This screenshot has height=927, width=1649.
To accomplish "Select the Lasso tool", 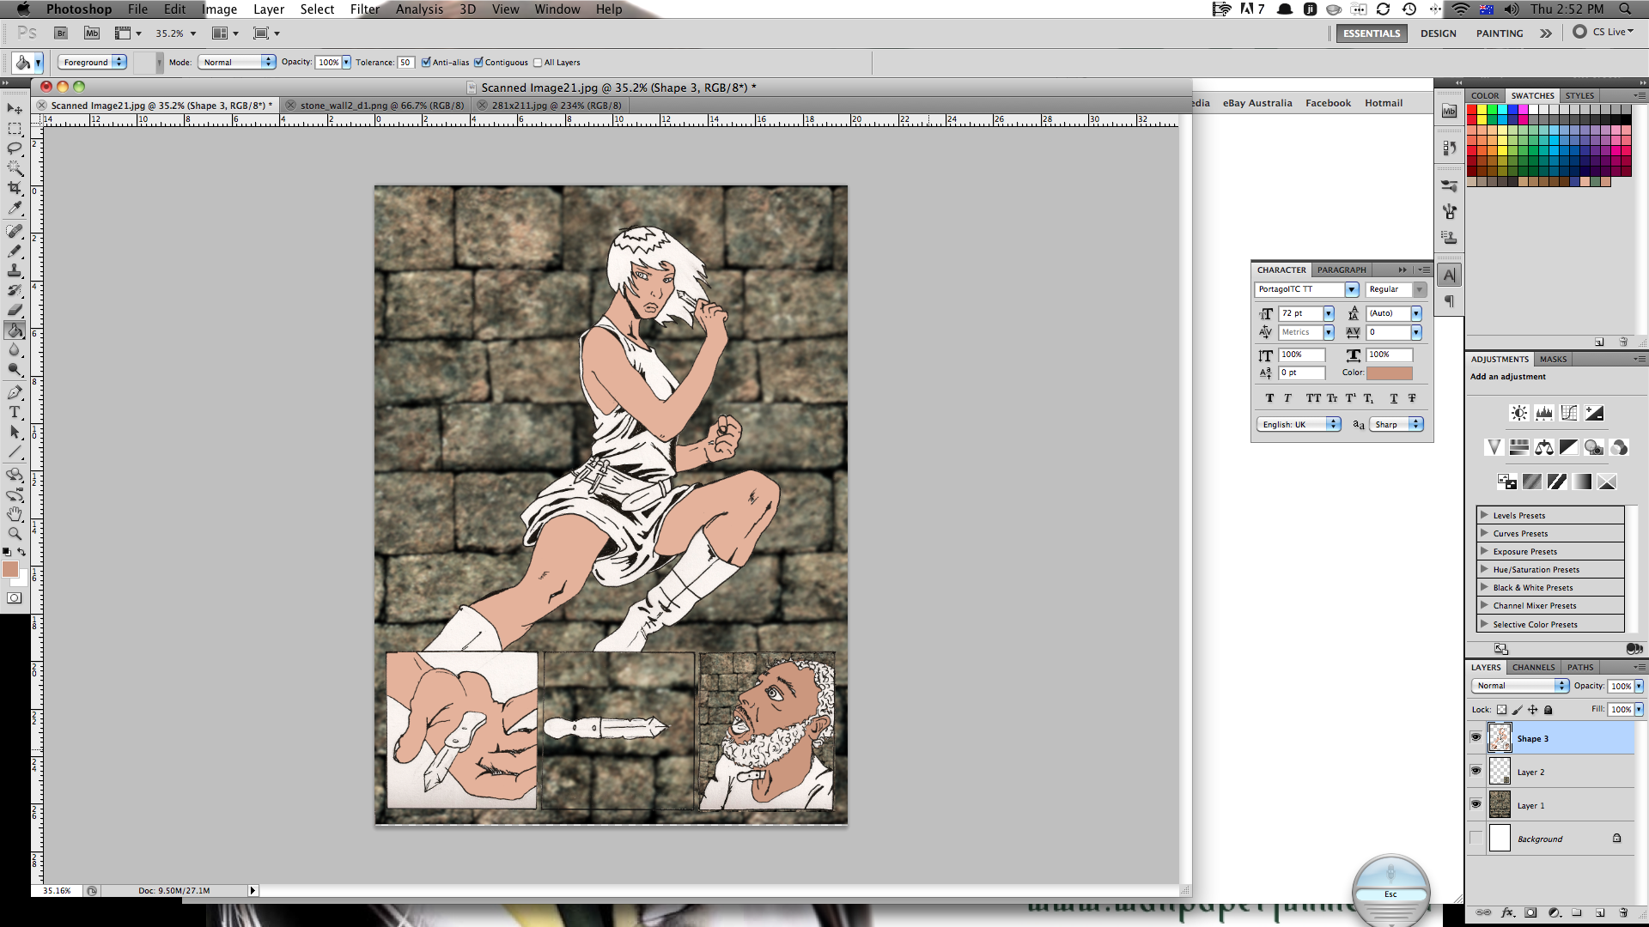I will tap(15, 148).
